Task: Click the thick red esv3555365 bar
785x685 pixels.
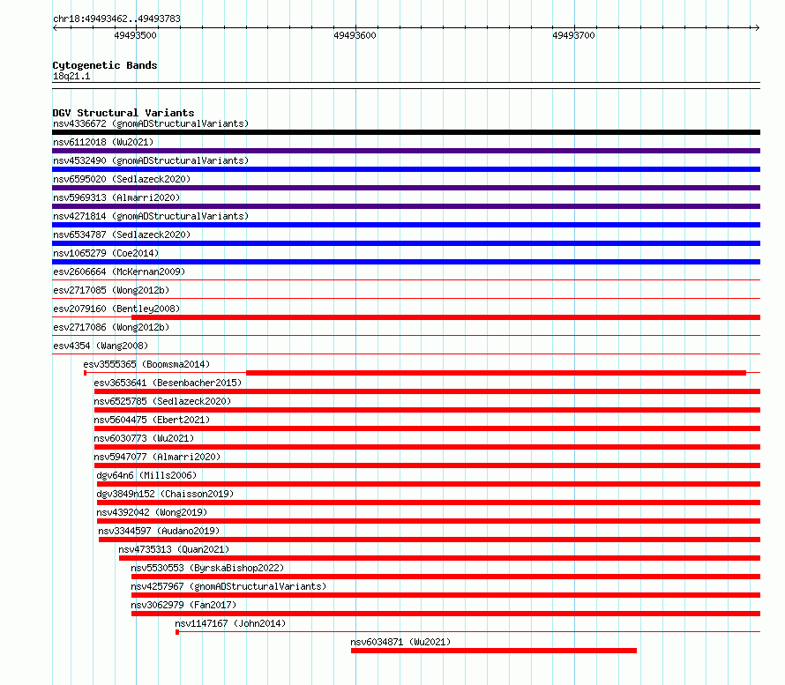Action: [496, 373]
